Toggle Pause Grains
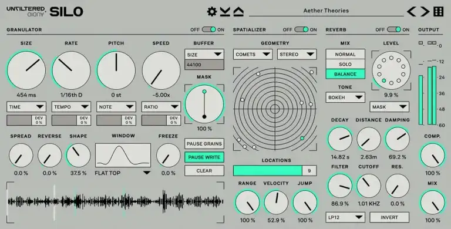Screen dimensions: 451x229 204,143
